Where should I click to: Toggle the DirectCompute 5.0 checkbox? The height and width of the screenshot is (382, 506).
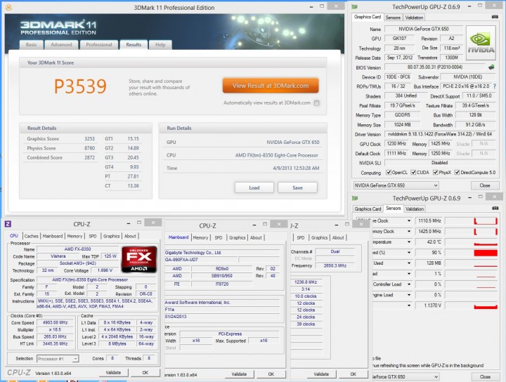click(x=457, y=173)
